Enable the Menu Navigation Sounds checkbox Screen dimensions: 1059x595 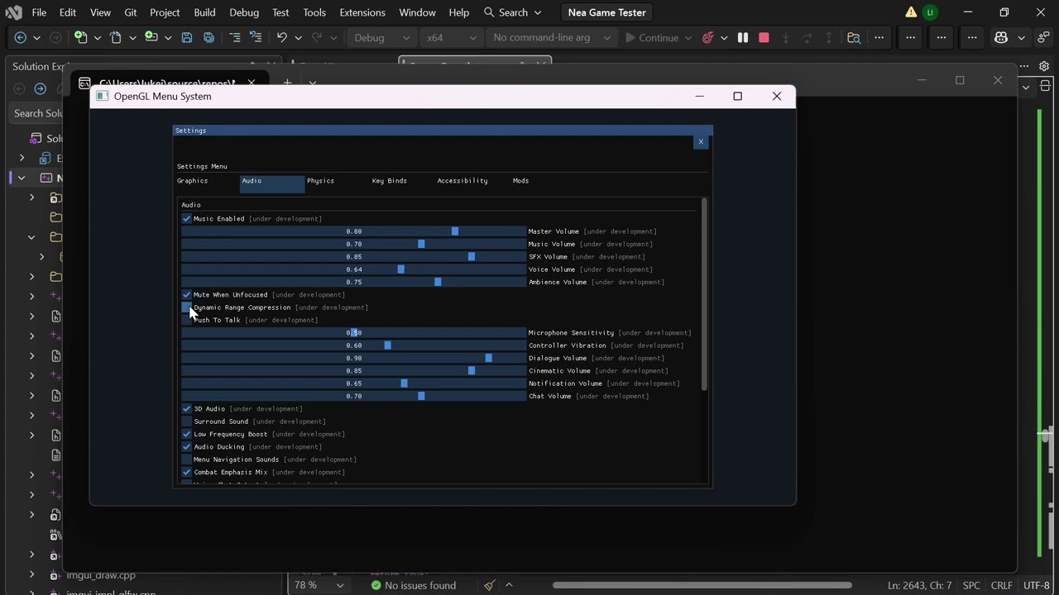pos(186,459)
